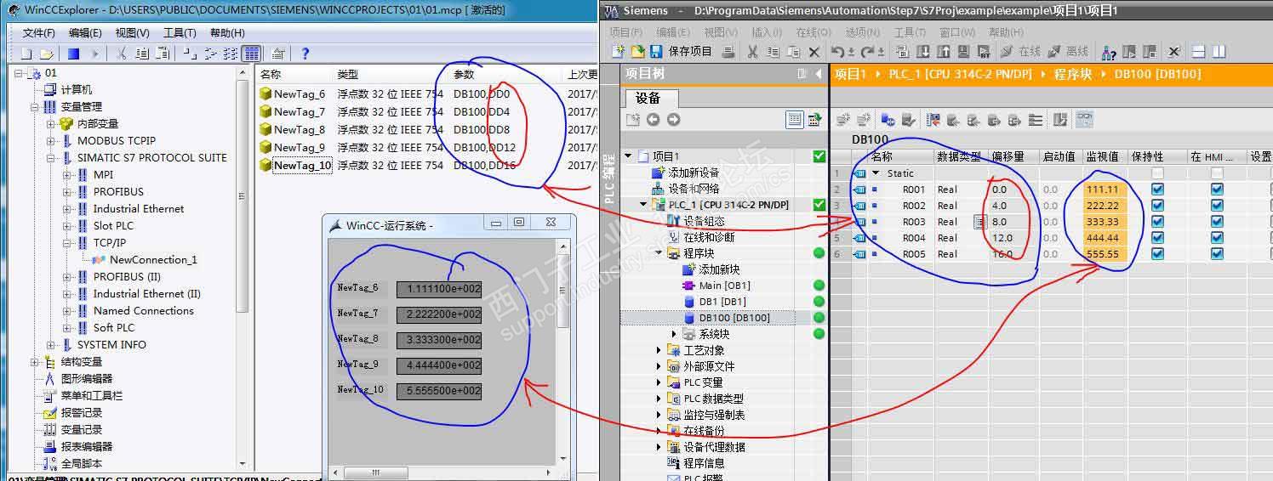
Task: Click blue question mark help icon in WinCCExplorer
Action: point(305,54)
